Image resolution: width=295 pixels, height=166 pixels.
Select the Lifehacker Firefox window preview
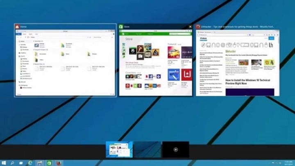pyautogui.click(x=238, y=63)
